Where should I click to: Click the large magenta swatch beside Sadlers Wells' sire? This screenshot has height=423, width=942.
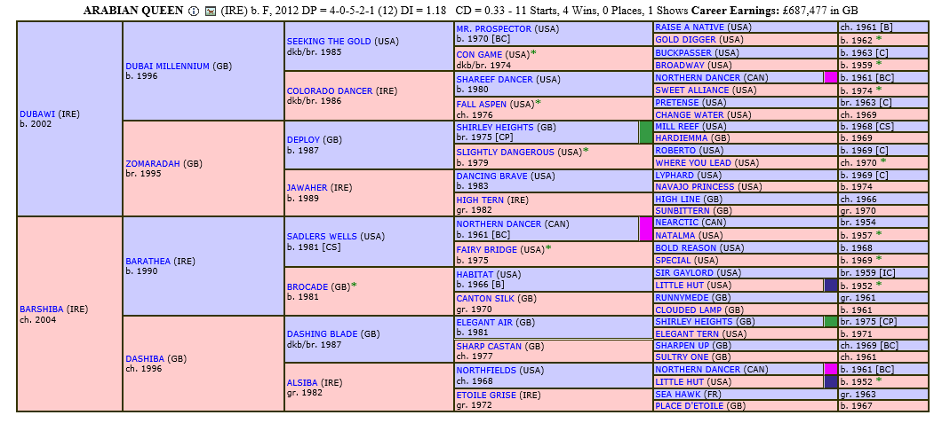click(645, 229)
